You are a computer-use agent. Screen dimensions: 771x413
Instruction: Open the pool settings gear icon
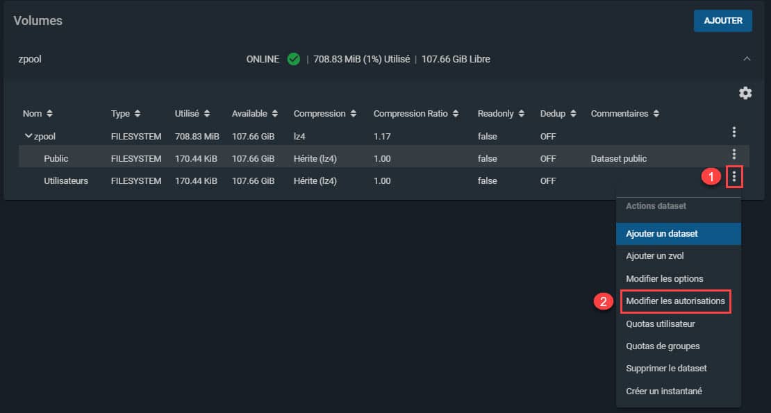(745, 93)
